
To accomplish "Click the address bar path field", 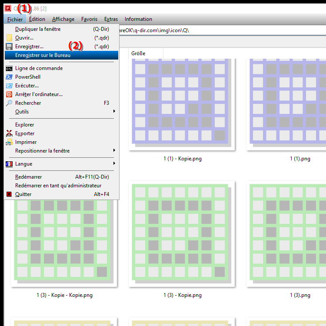I will (x=217, y=31).
